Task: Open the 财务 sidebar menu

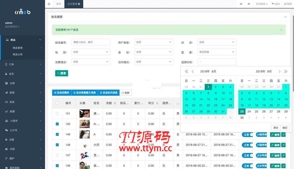Action: [x=22, y=102]
